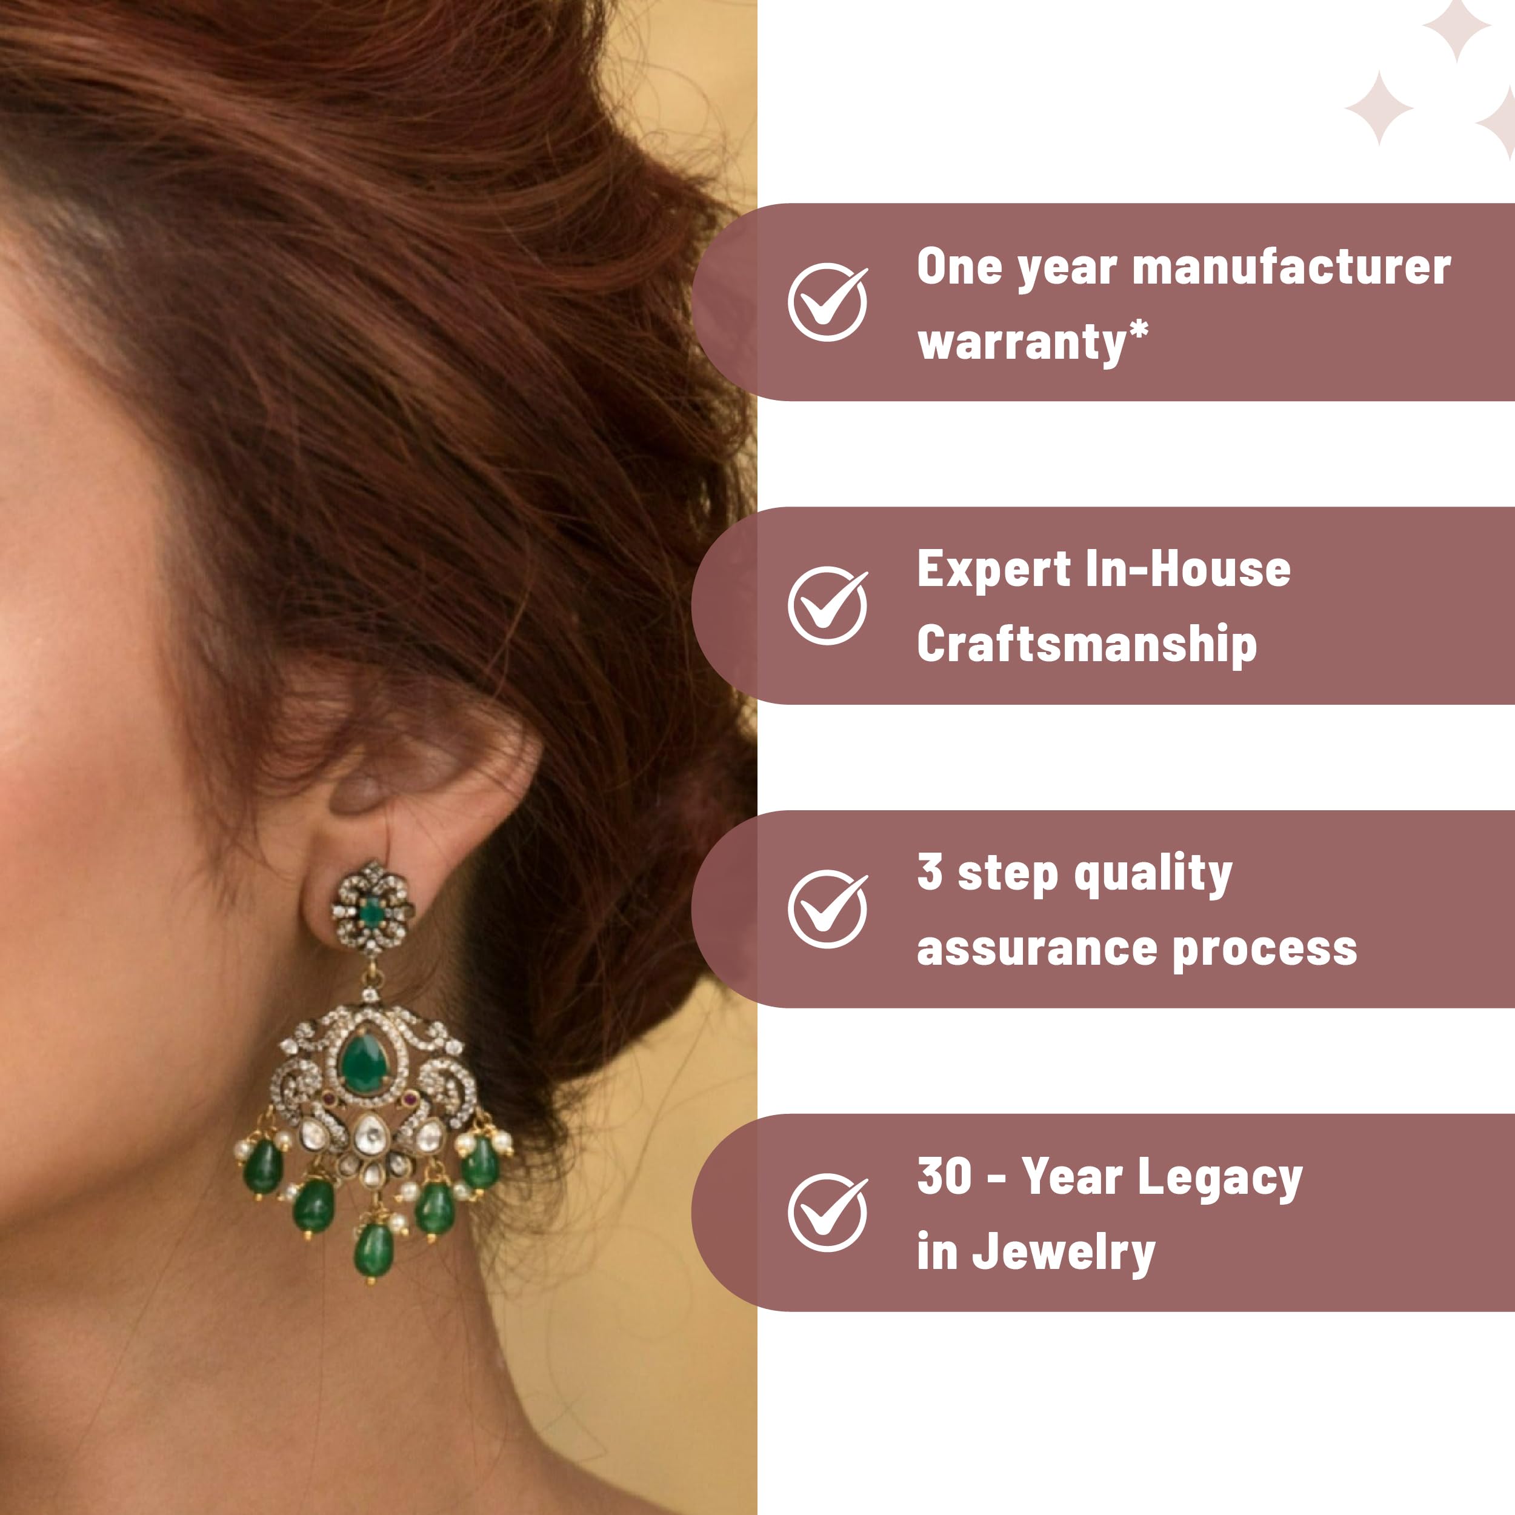
Task: Click the partial sparkle star at right edge
Action: (1498, 122)
